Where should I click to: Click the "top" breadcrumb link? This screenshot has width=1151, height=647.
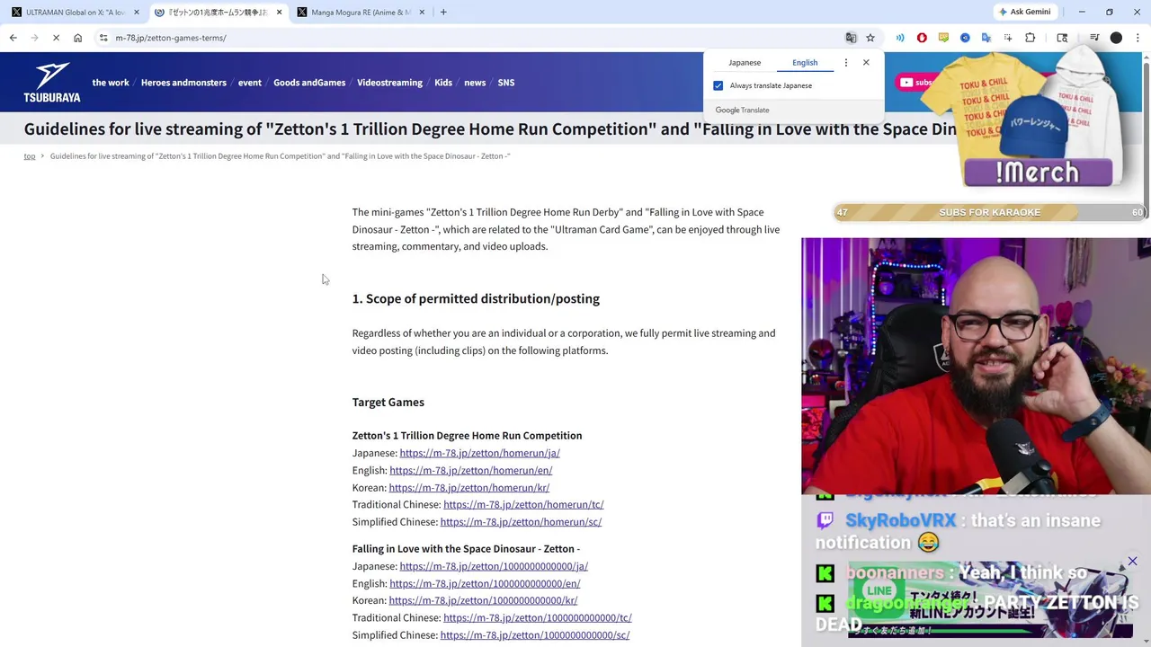tap(30, 156)
